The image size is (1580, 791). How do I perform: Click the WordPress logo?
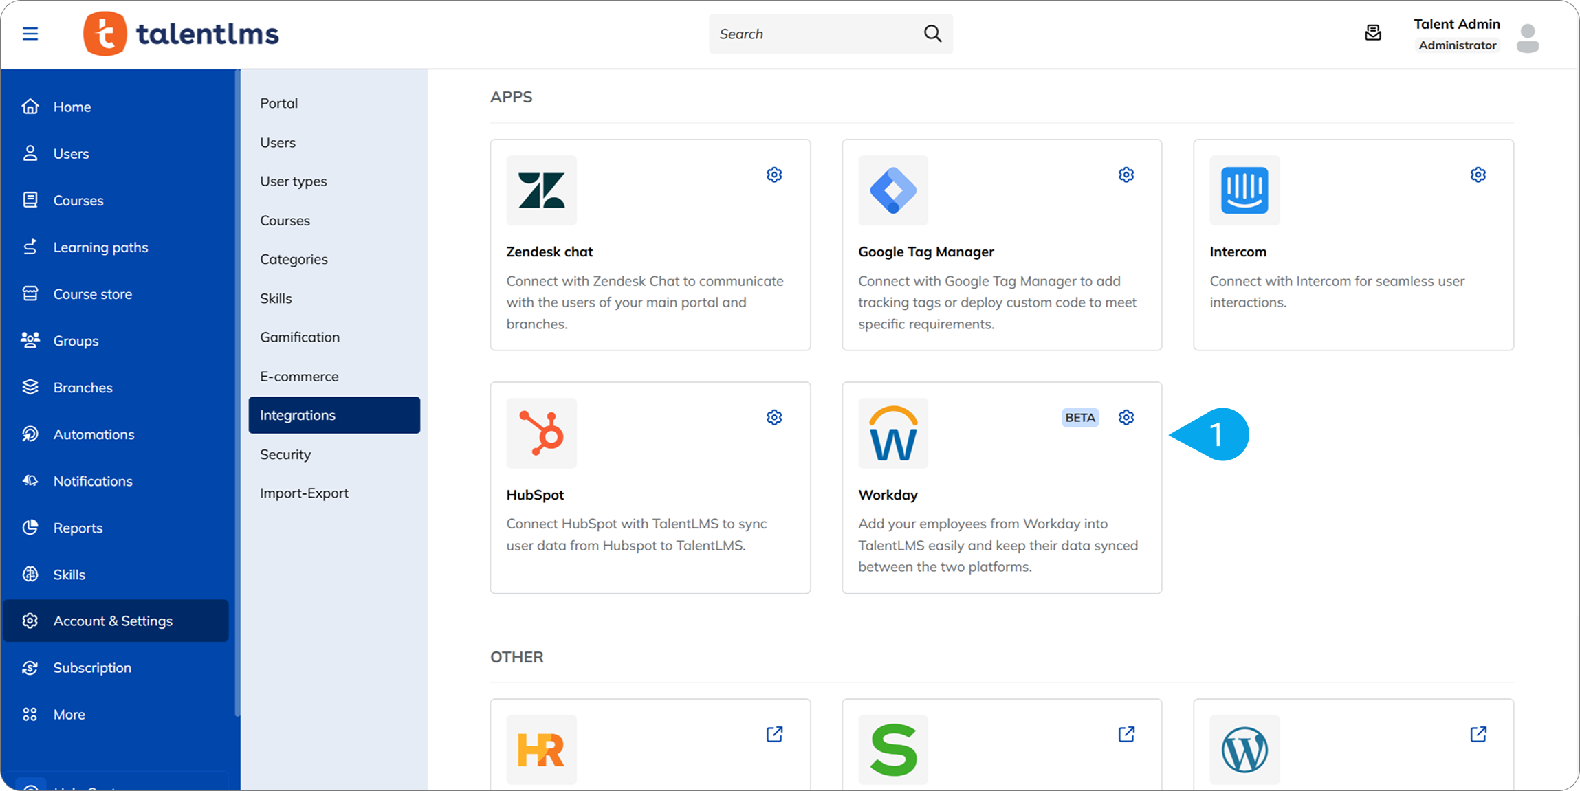point(1244,750)
